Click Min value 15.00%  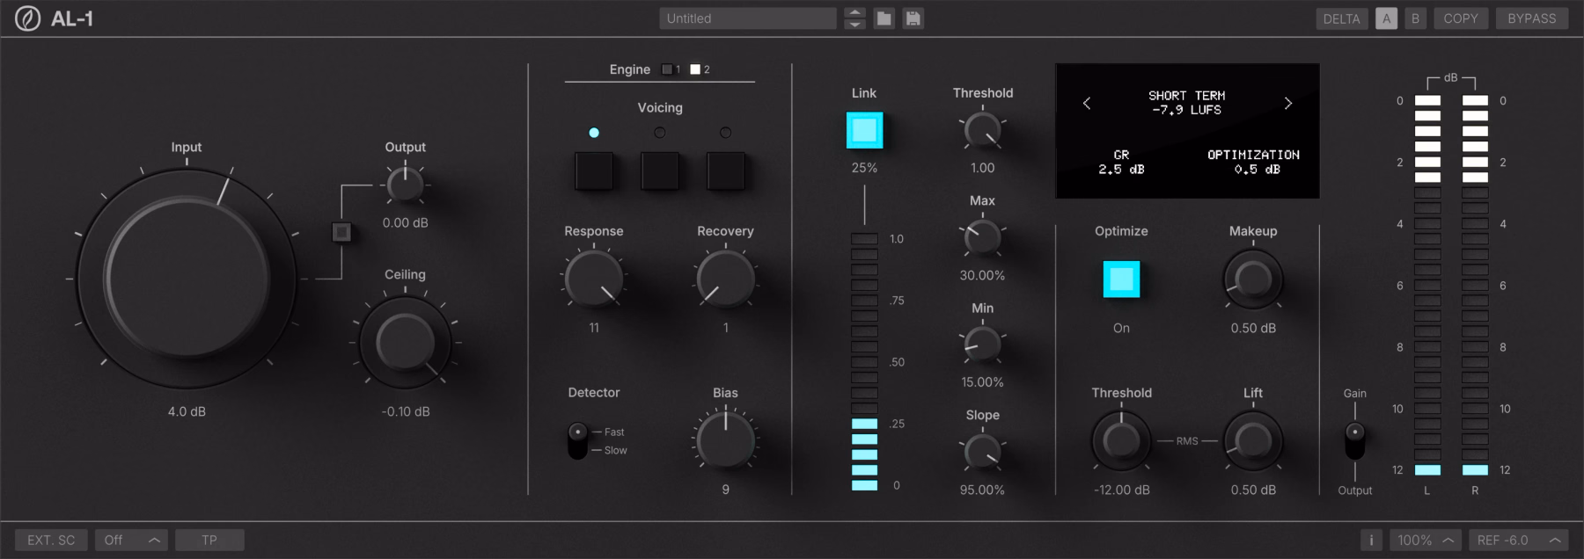click(x=982, y=382)
